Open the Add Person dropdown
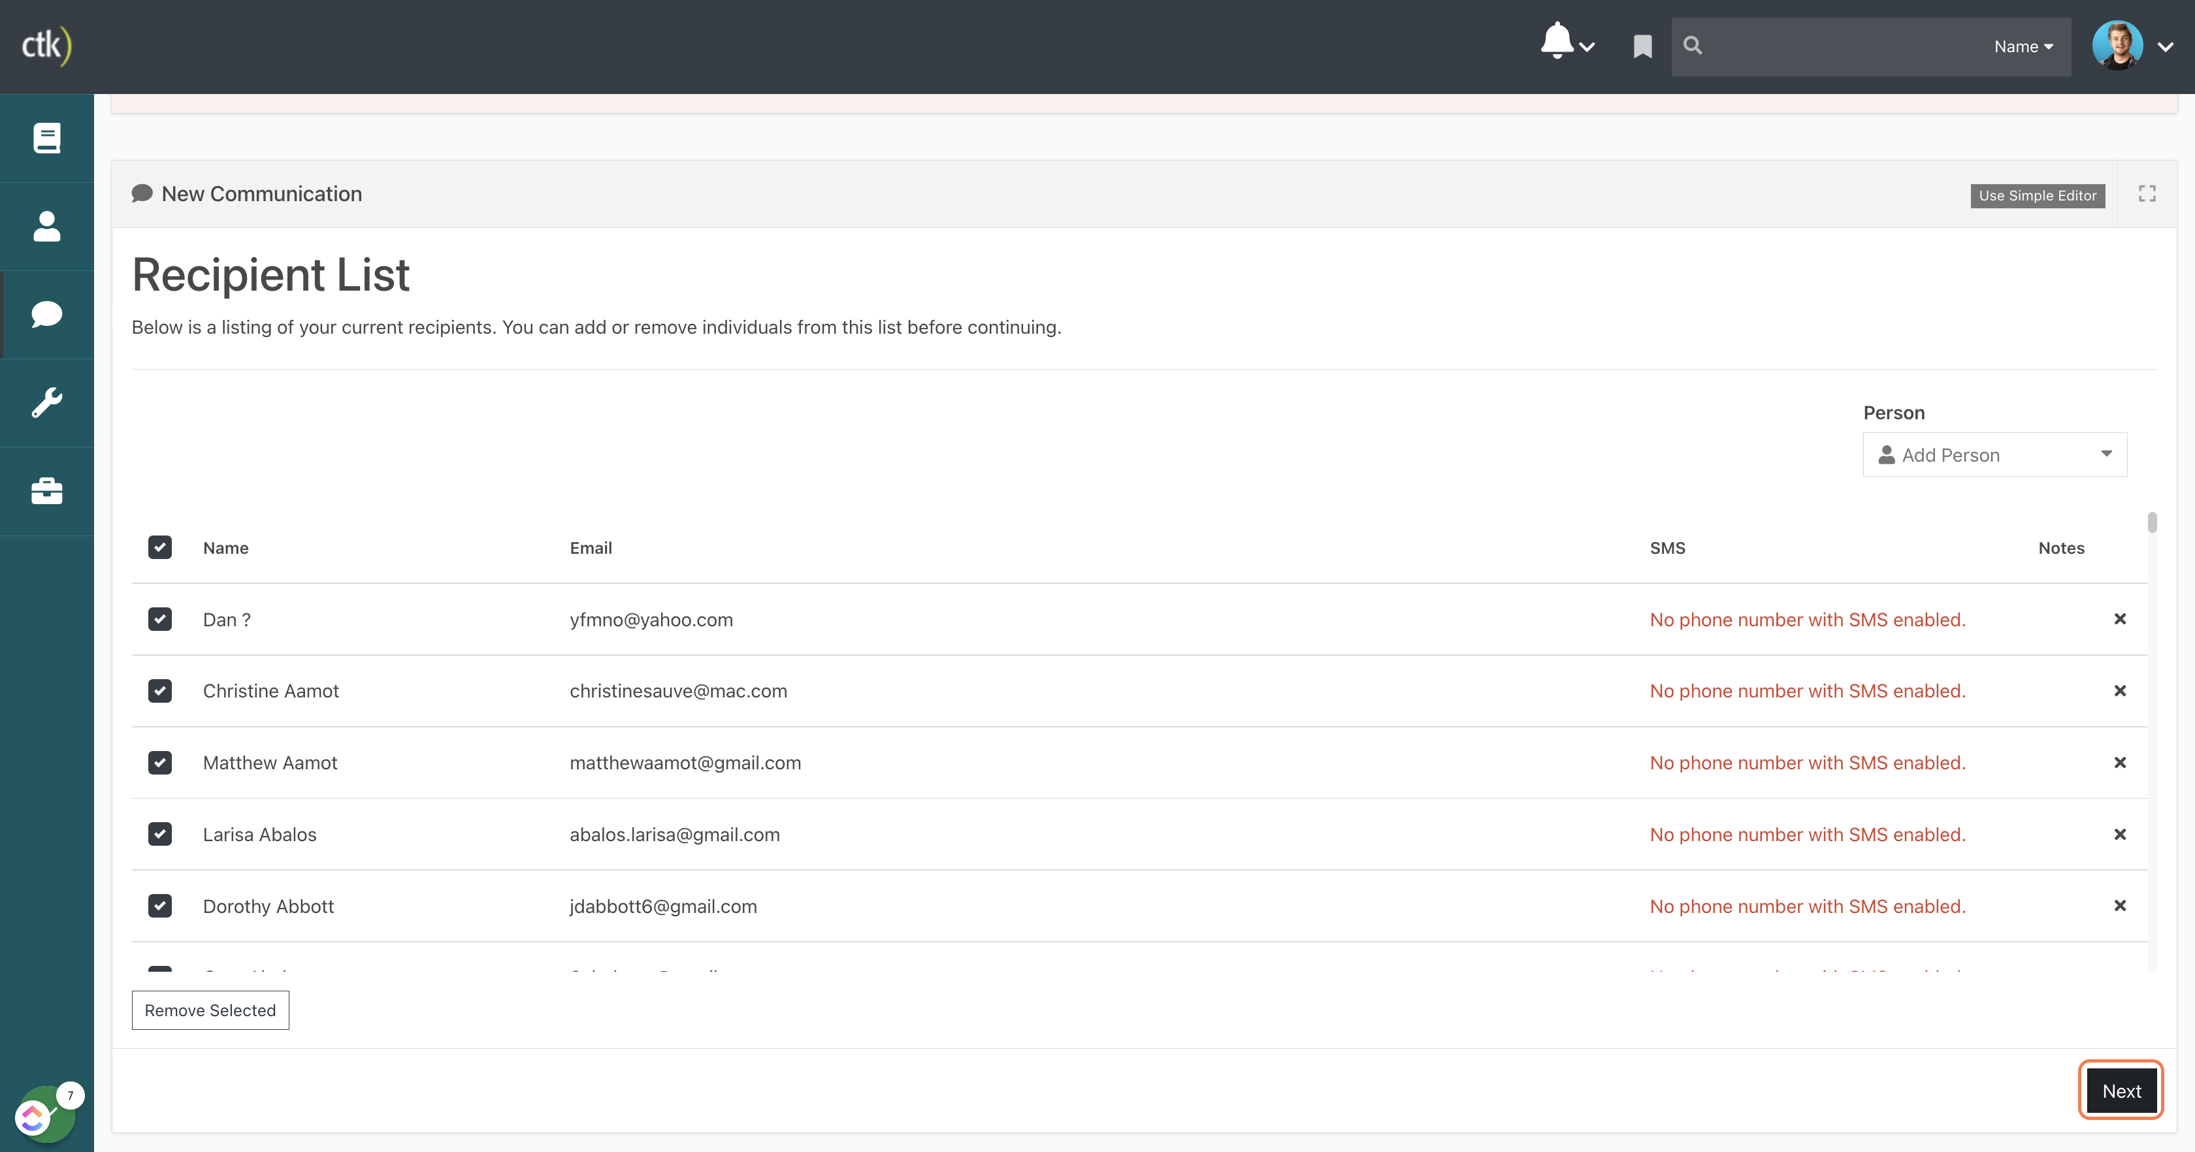This screenshot has height=1152, width=2195. 1994,454
